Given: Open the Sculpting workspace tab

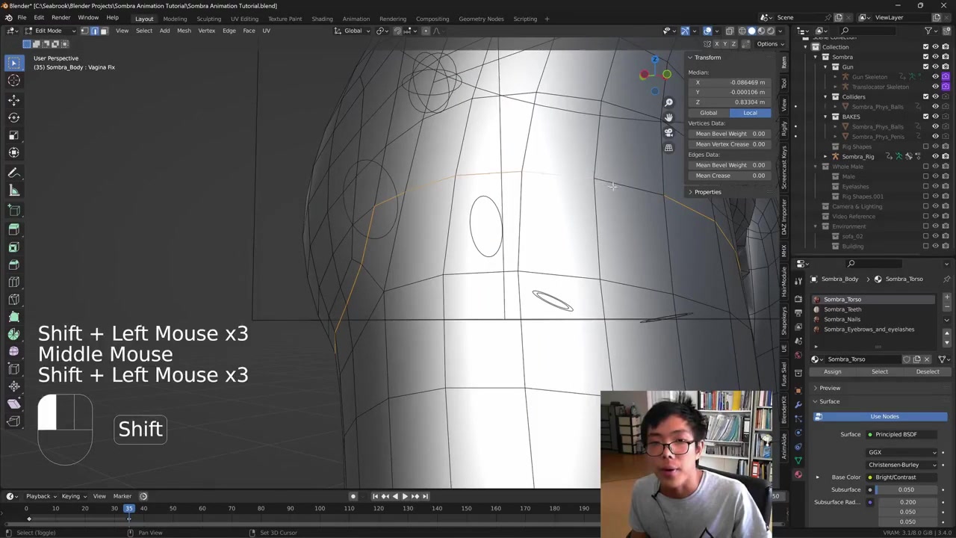Looking at the screenshot, I should click(208, 19).
